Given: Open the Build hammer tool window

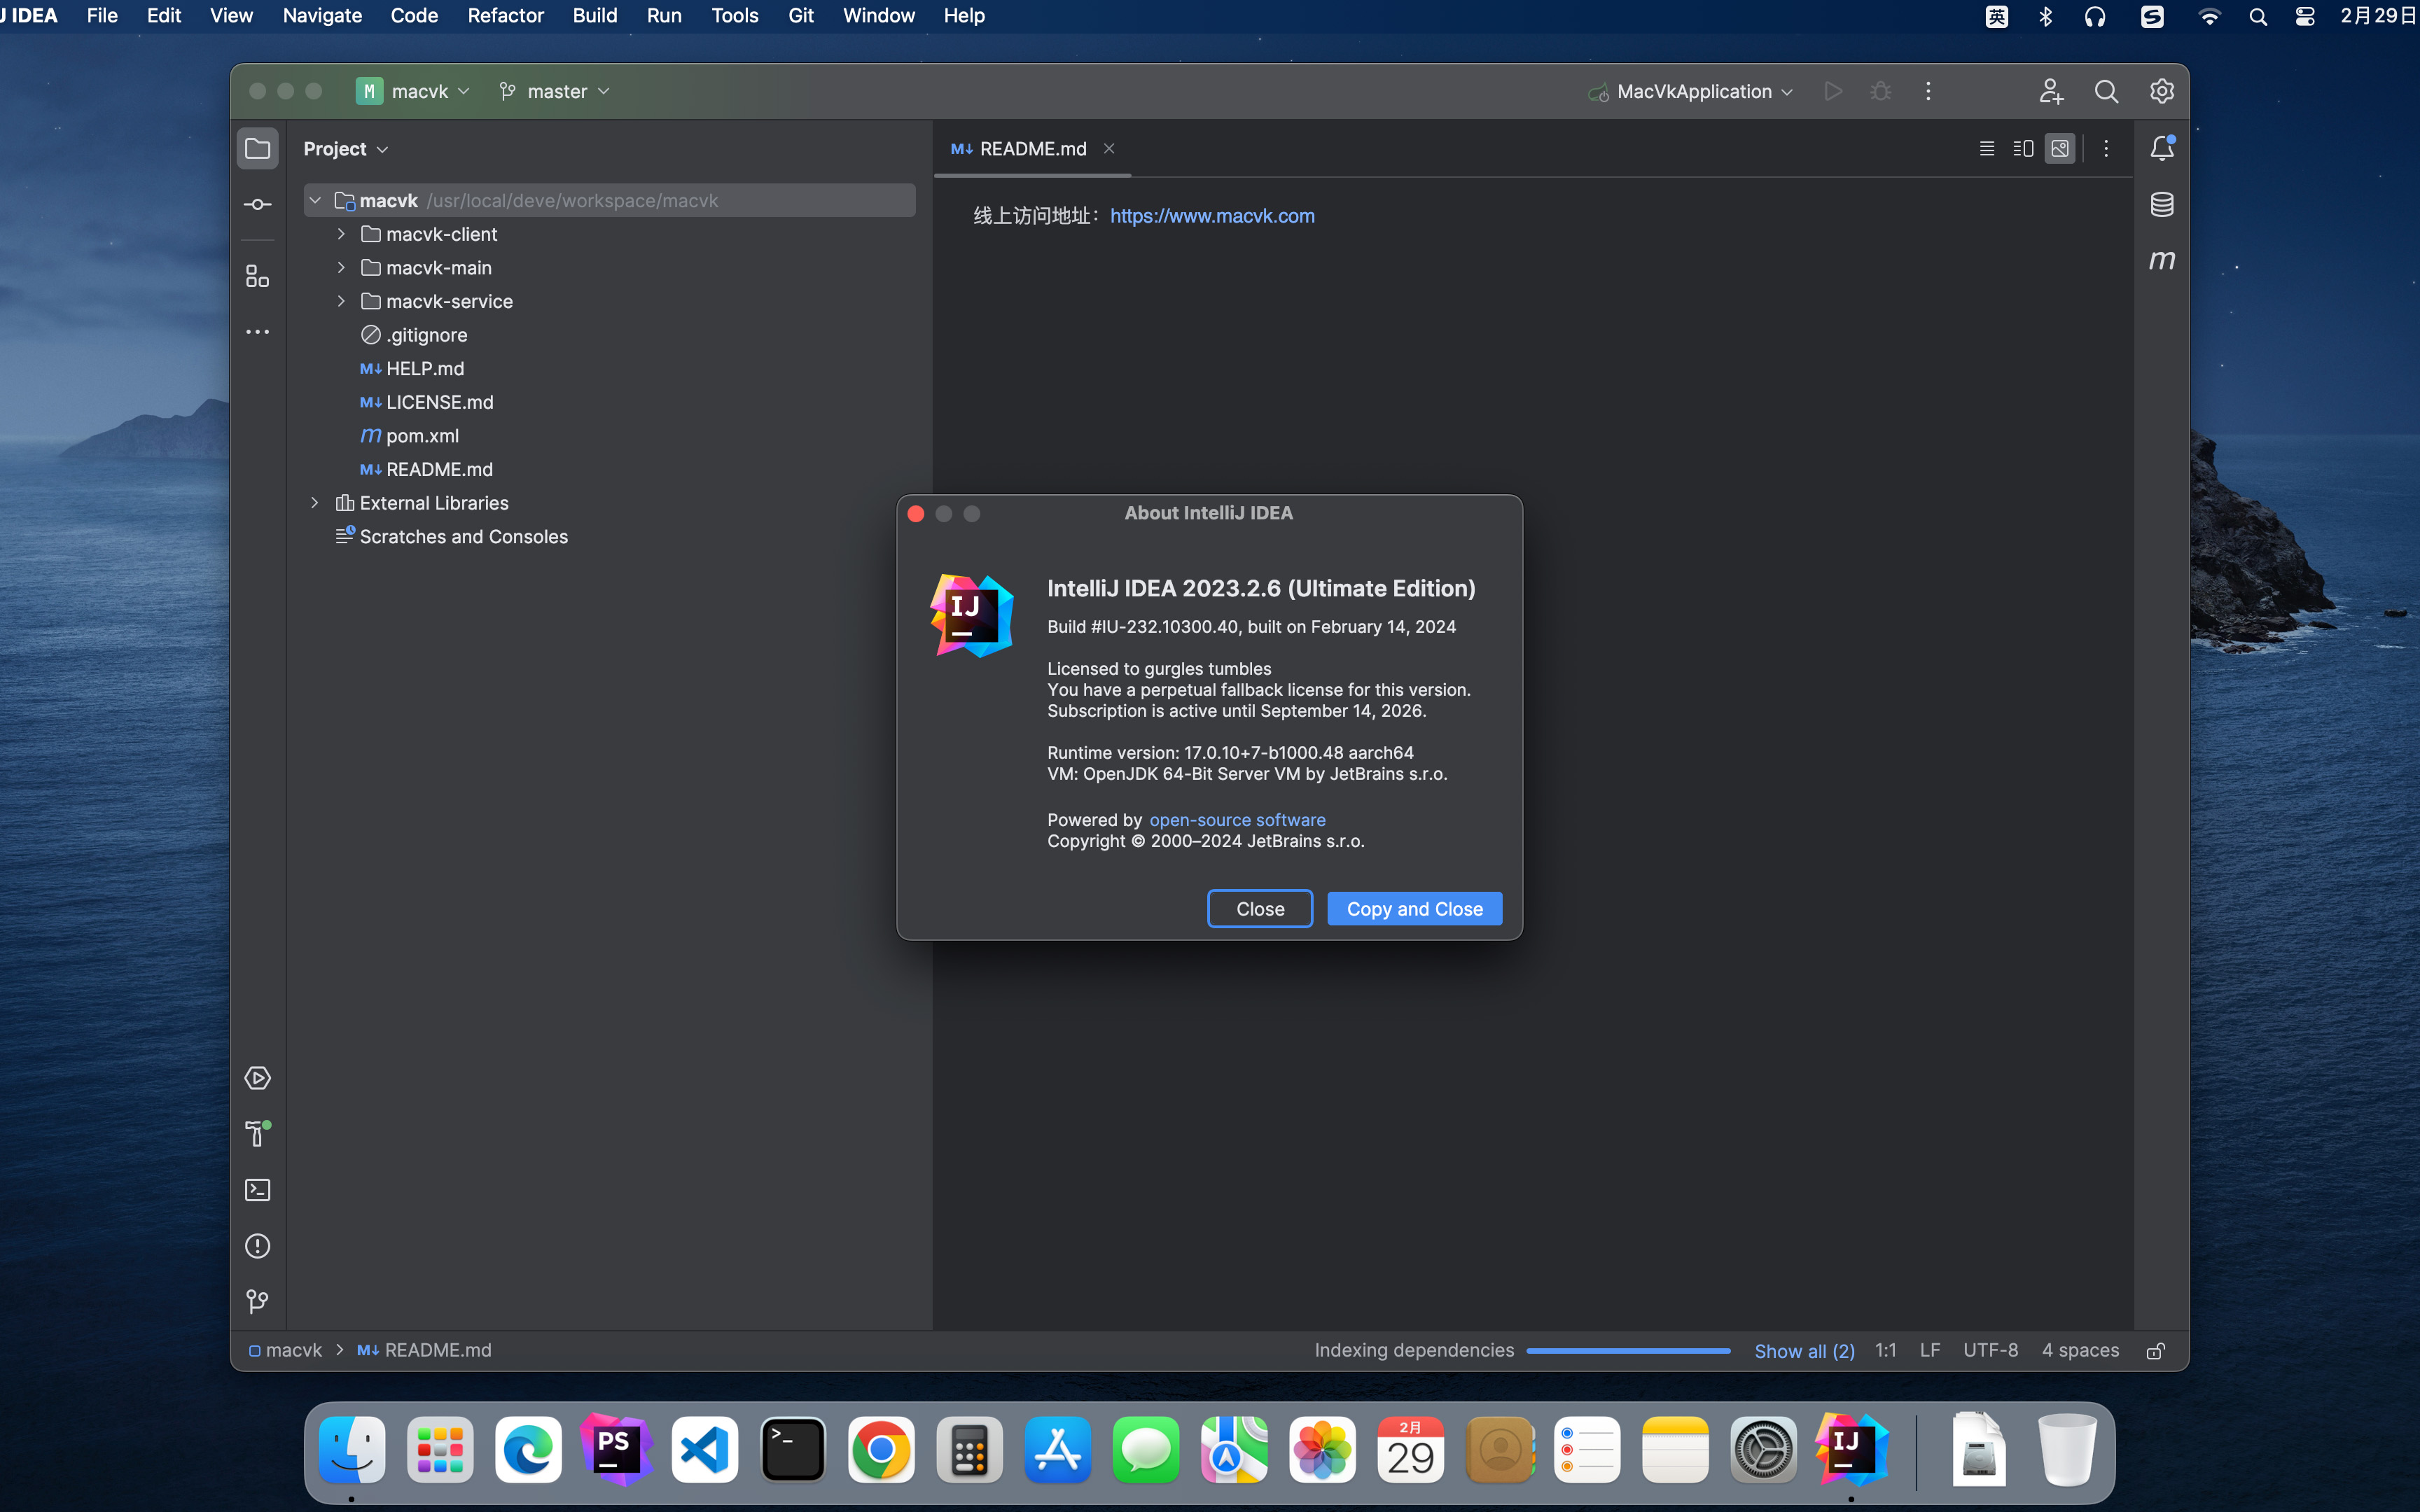Looking at the screenshot, I should click(258, 1134).
